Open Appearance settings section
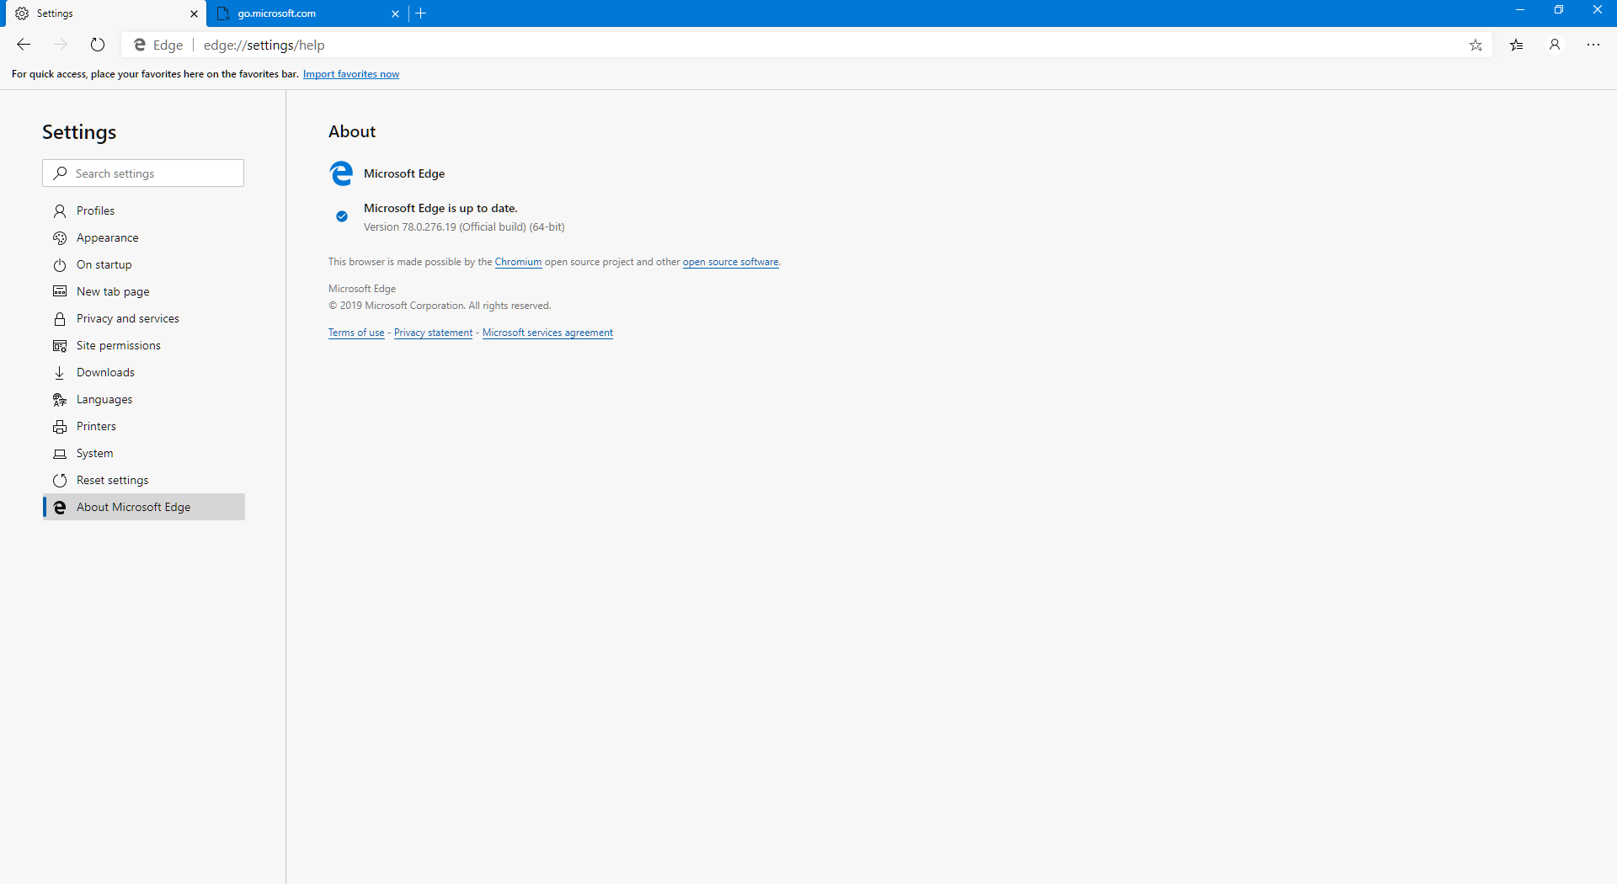 pyautogui.click(x=144, y=237)
